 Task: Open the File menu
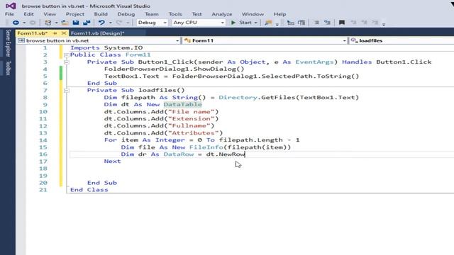(x=9, y=14)
